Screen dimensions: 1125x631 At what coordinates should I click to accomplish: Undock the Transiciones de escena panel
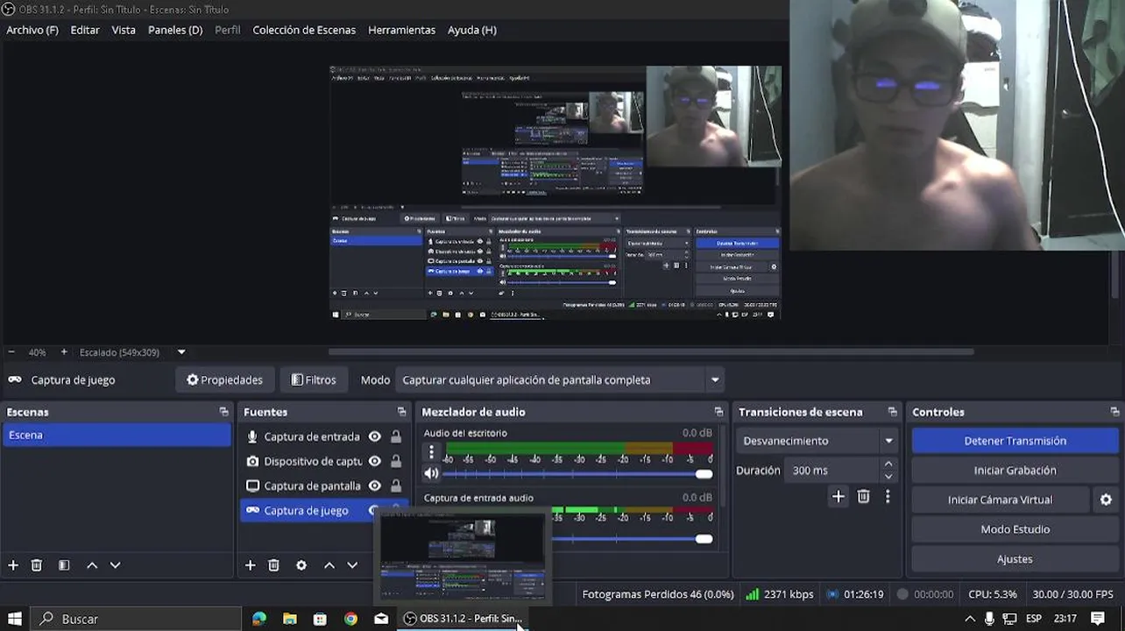892,412
